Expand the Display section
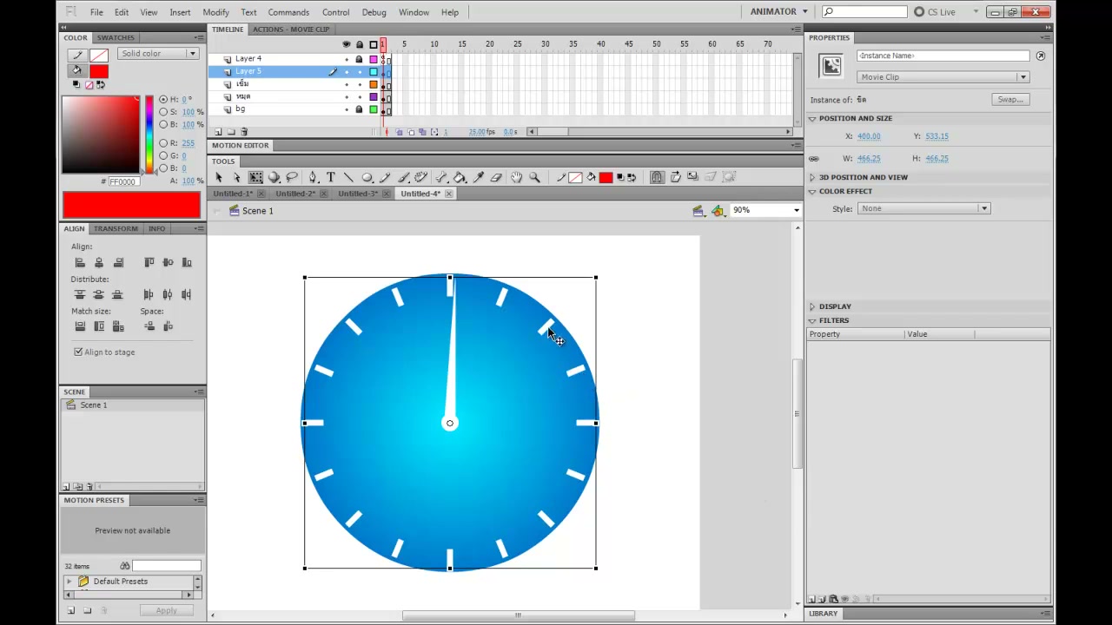Image resolution: width=1112 pixels, height=625 pixels. pyautogui.click(x=812, y=306)
